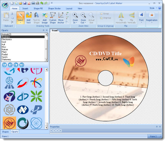Choose the Move Anchor tool
The image size is (167, 143).
click(x=61, y=18)
